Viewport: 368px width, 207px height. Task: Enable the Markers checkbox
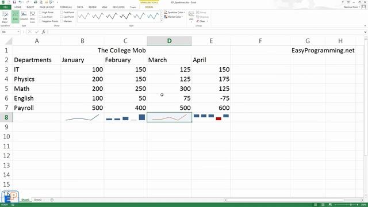(x=62, y=21)
